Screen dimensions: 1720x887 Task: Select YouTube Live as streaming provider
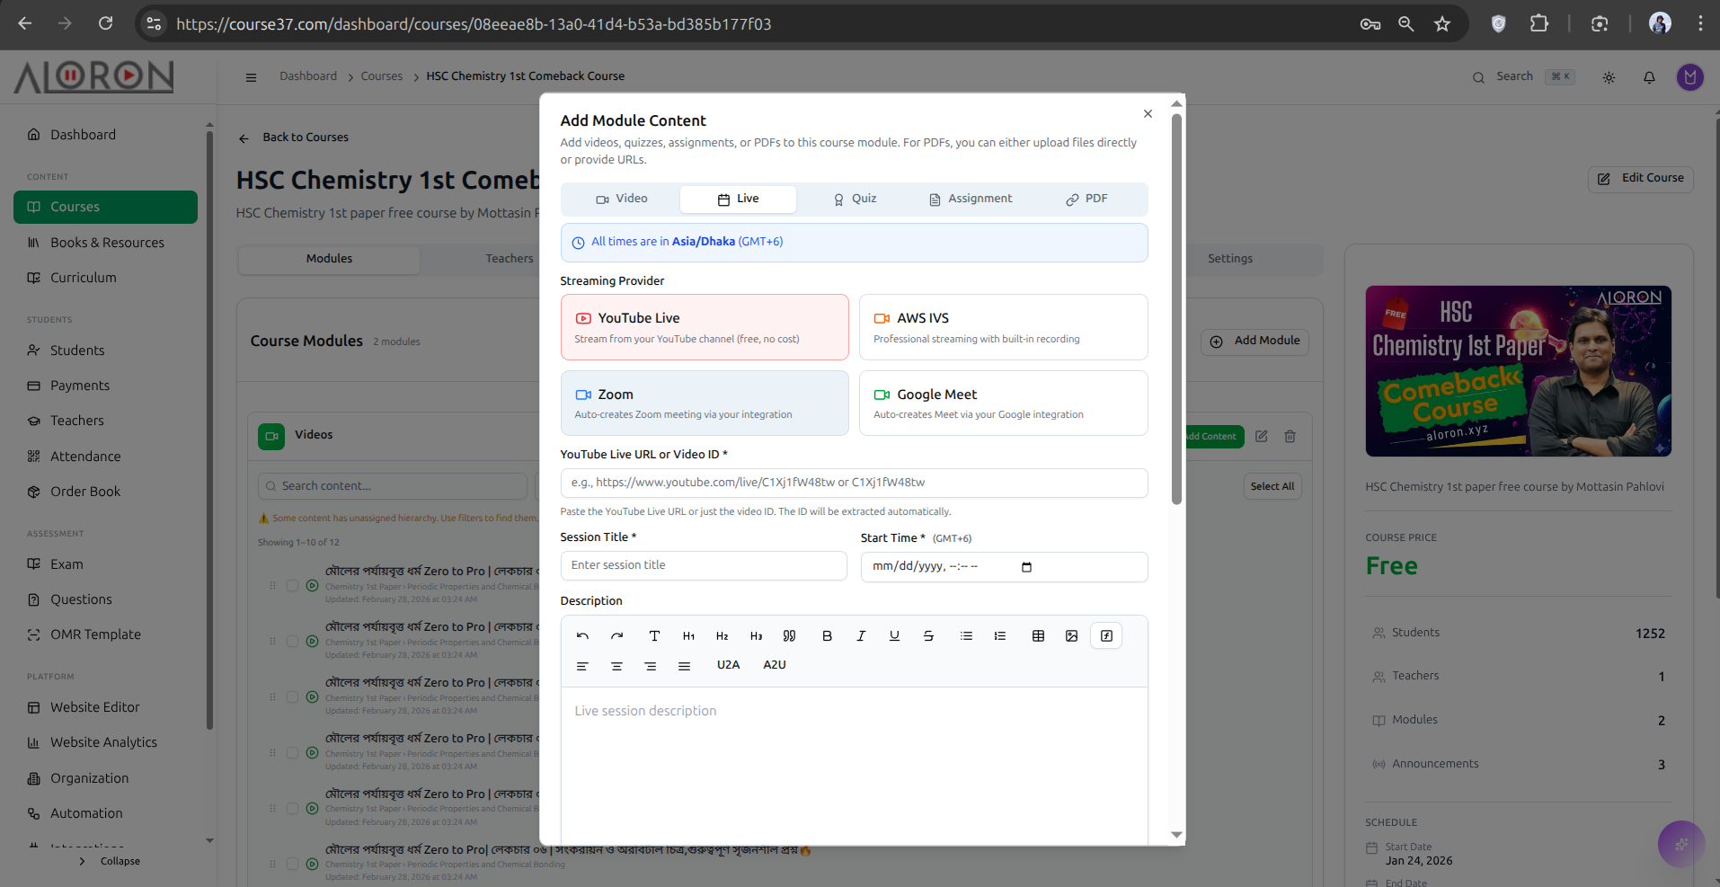point(705,327)
